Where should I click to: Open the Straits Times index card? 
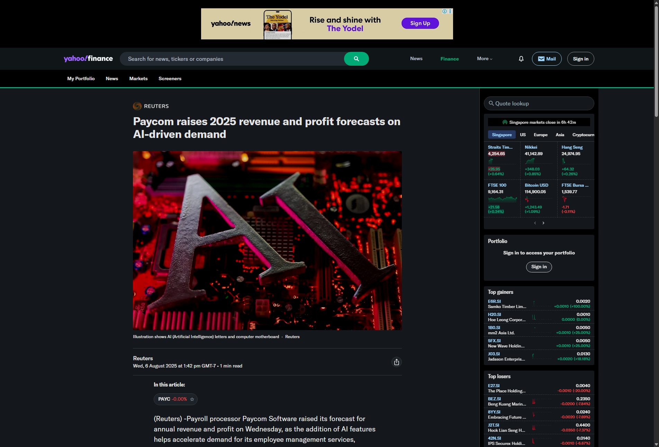point(502,160)
